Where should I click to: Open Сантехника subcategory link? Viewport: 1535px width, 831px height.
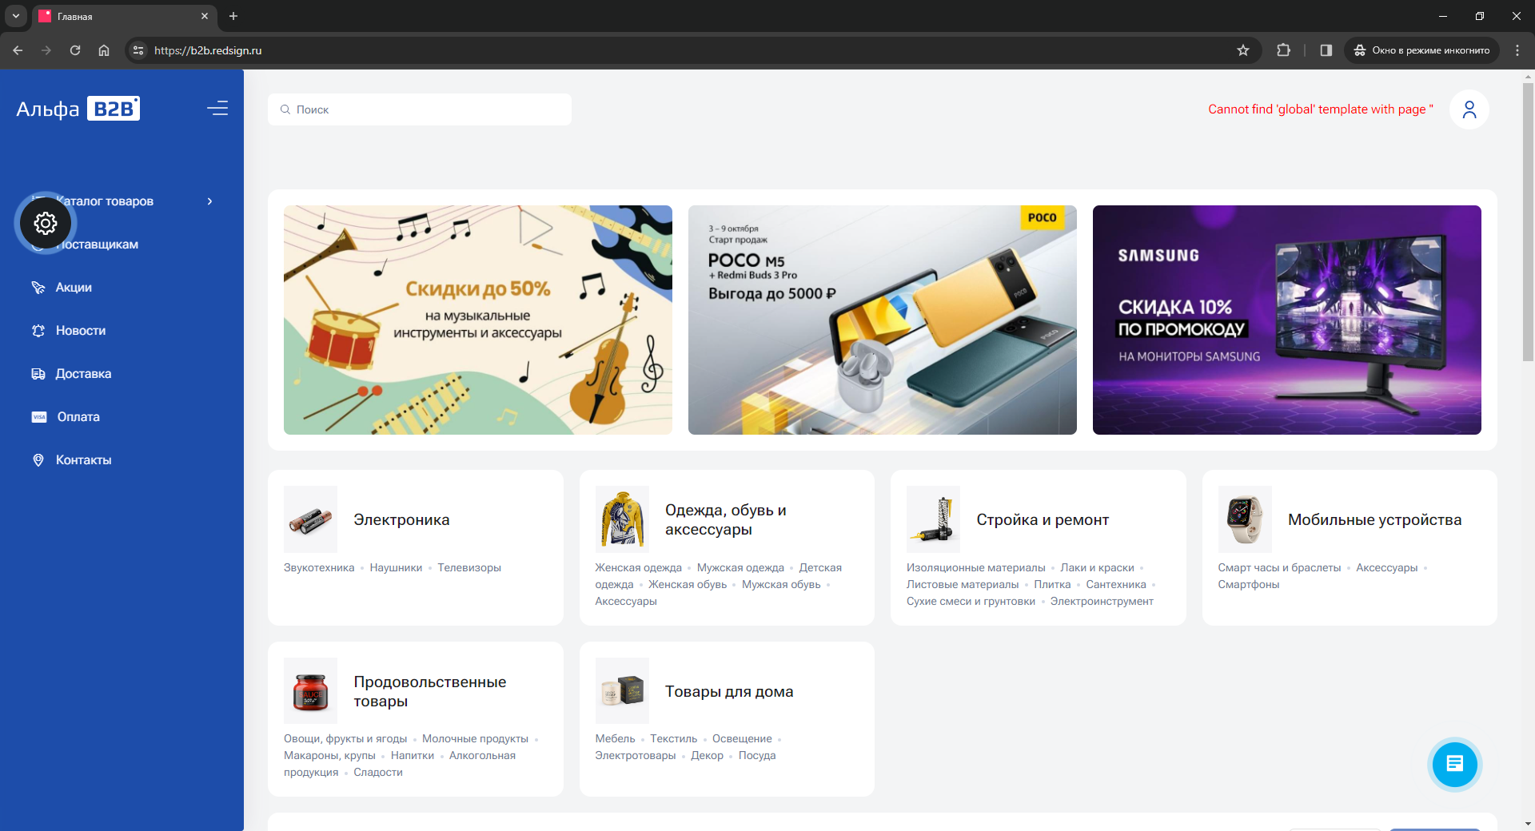(x=1116, y=585)
